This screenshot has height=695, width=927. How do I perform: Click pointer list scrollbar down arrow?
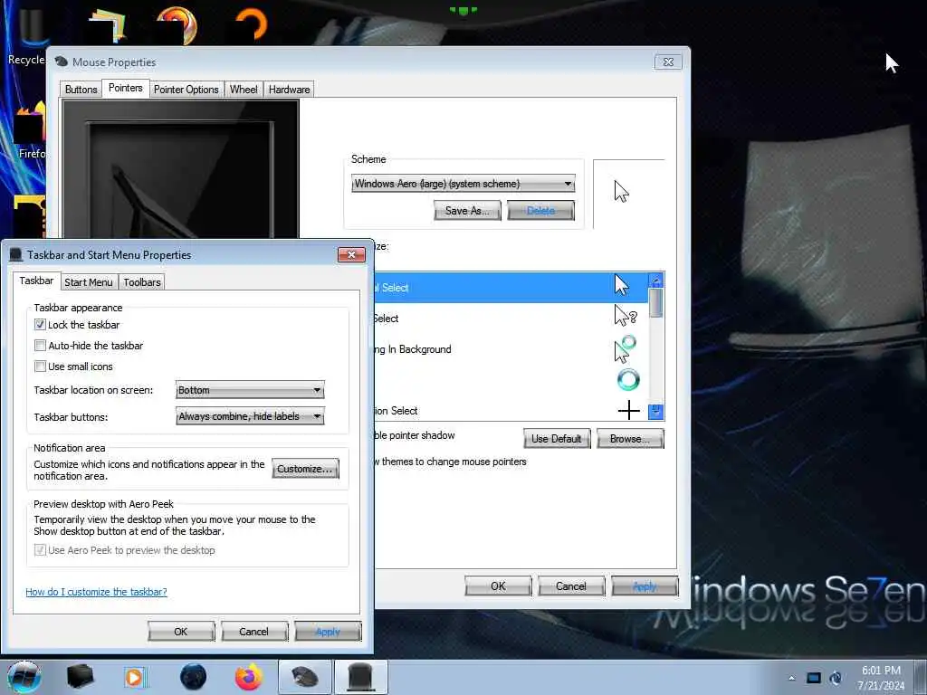point(655,412)
